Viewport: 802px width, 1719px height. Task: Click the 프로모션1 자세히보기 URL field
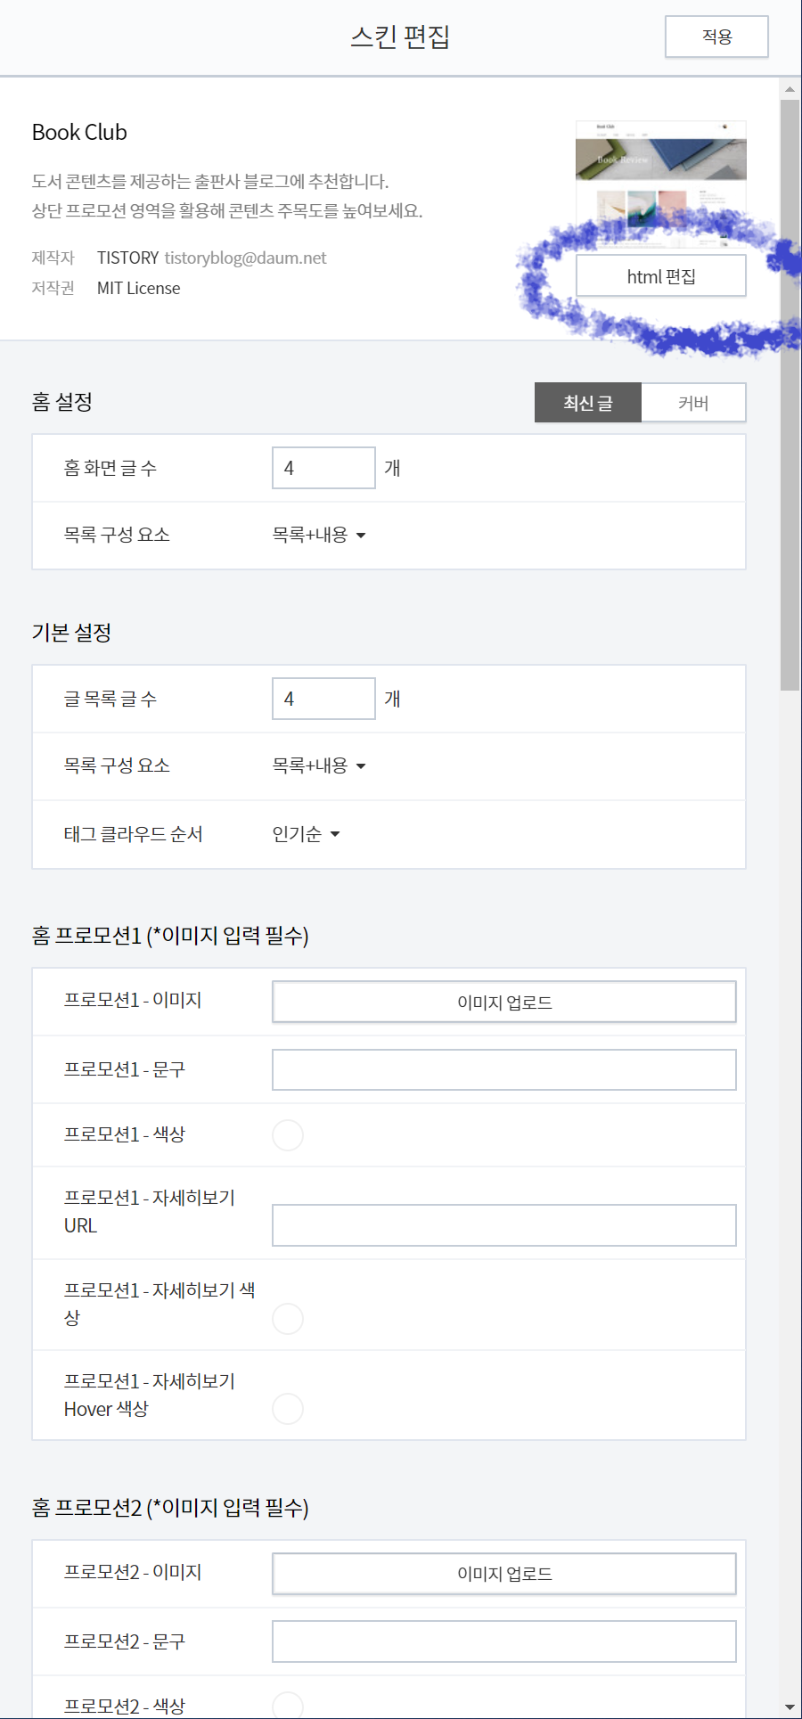point(503,1225)
